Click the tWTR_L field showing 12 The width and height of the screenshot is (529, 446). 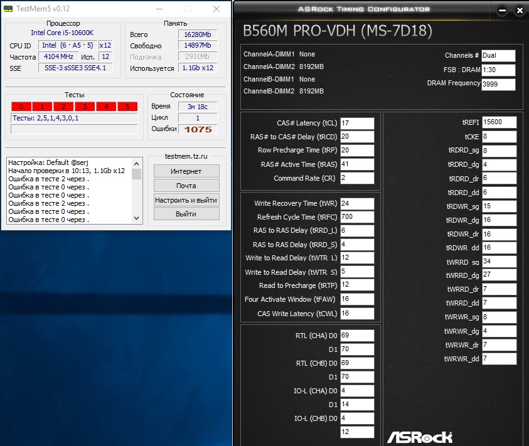click(357, 258)
